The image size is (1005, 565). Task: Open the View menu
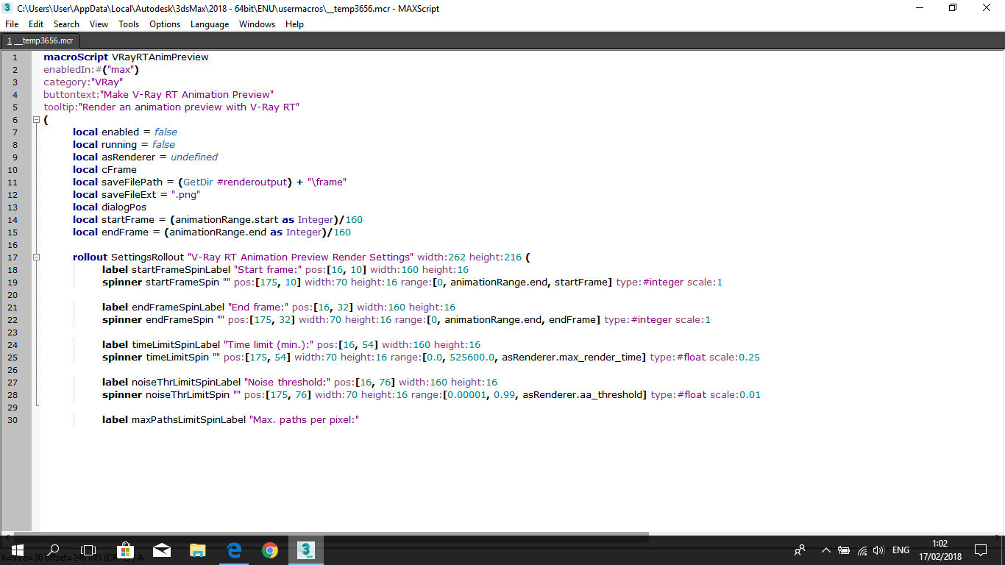click(99, 24)
